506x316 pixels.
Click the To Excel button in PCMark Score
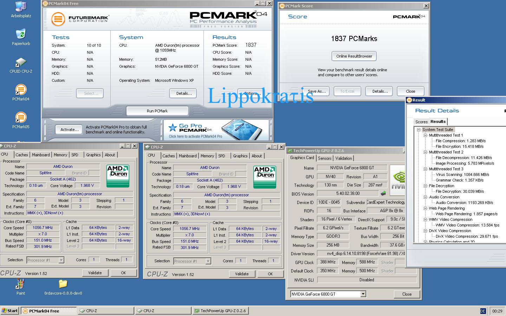pos(347,91)
